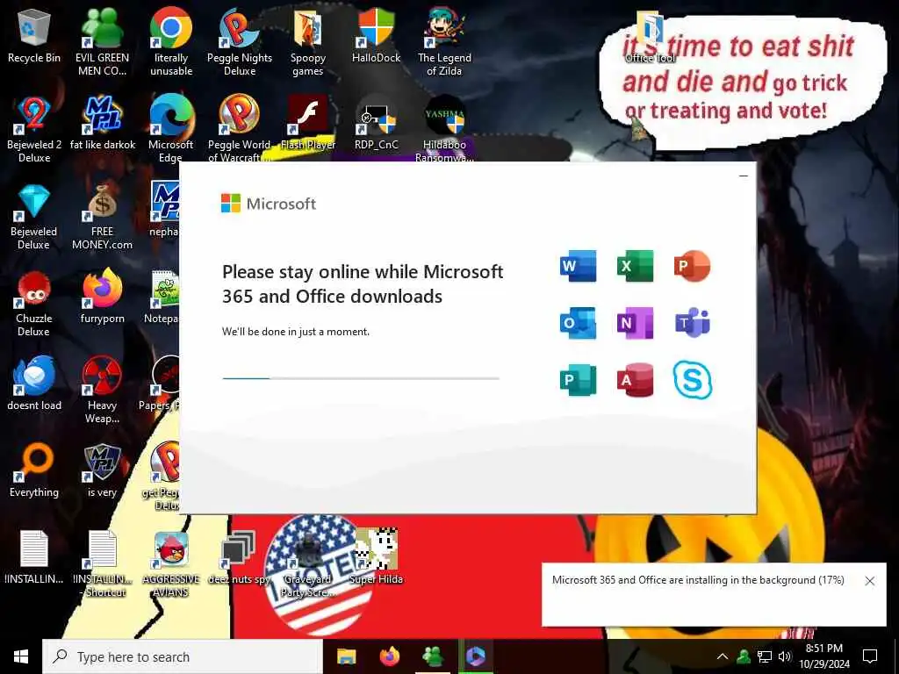The image size is (899, 674).
Task: Launch the AGGRESSIVE AVIANS shortcut
Action: tap(171, 564)
